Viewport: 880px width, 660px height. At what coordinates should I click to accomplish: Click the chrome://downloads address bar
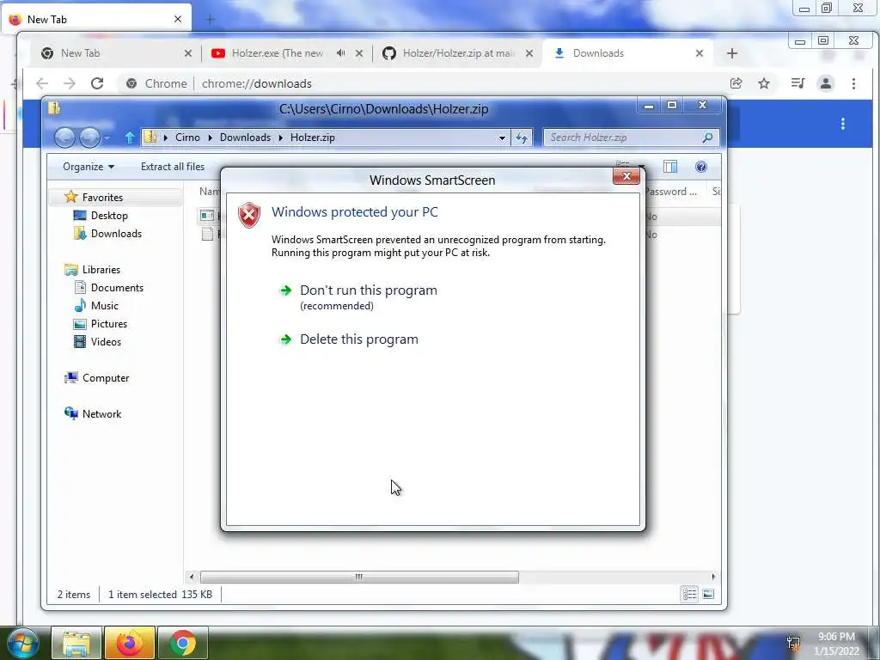tap(421, 83)
